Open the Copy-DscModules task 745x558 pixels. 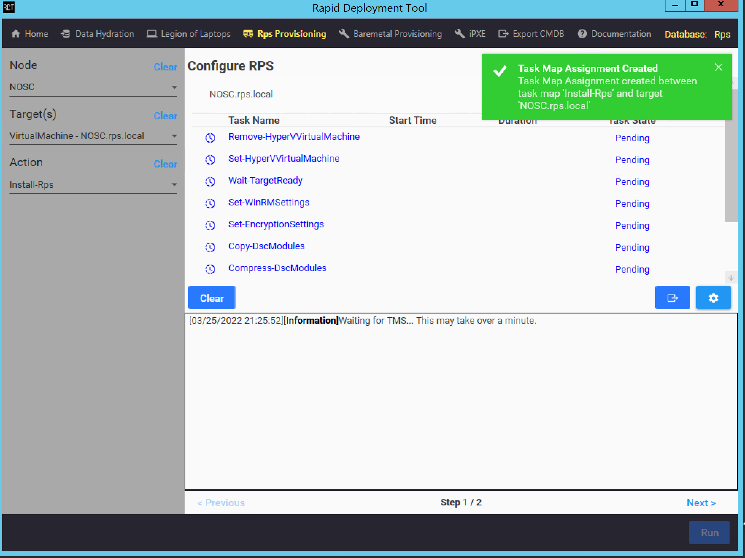(267, 246)
